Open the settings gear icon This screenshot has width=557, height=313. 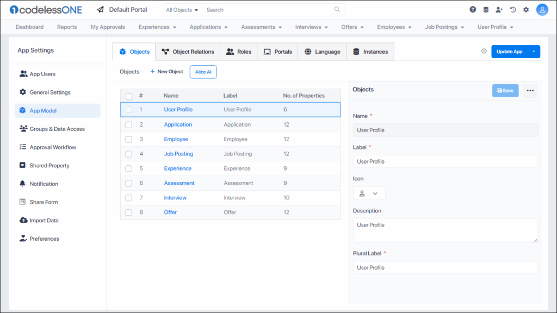pyautogui.click(x=525, y=9)
